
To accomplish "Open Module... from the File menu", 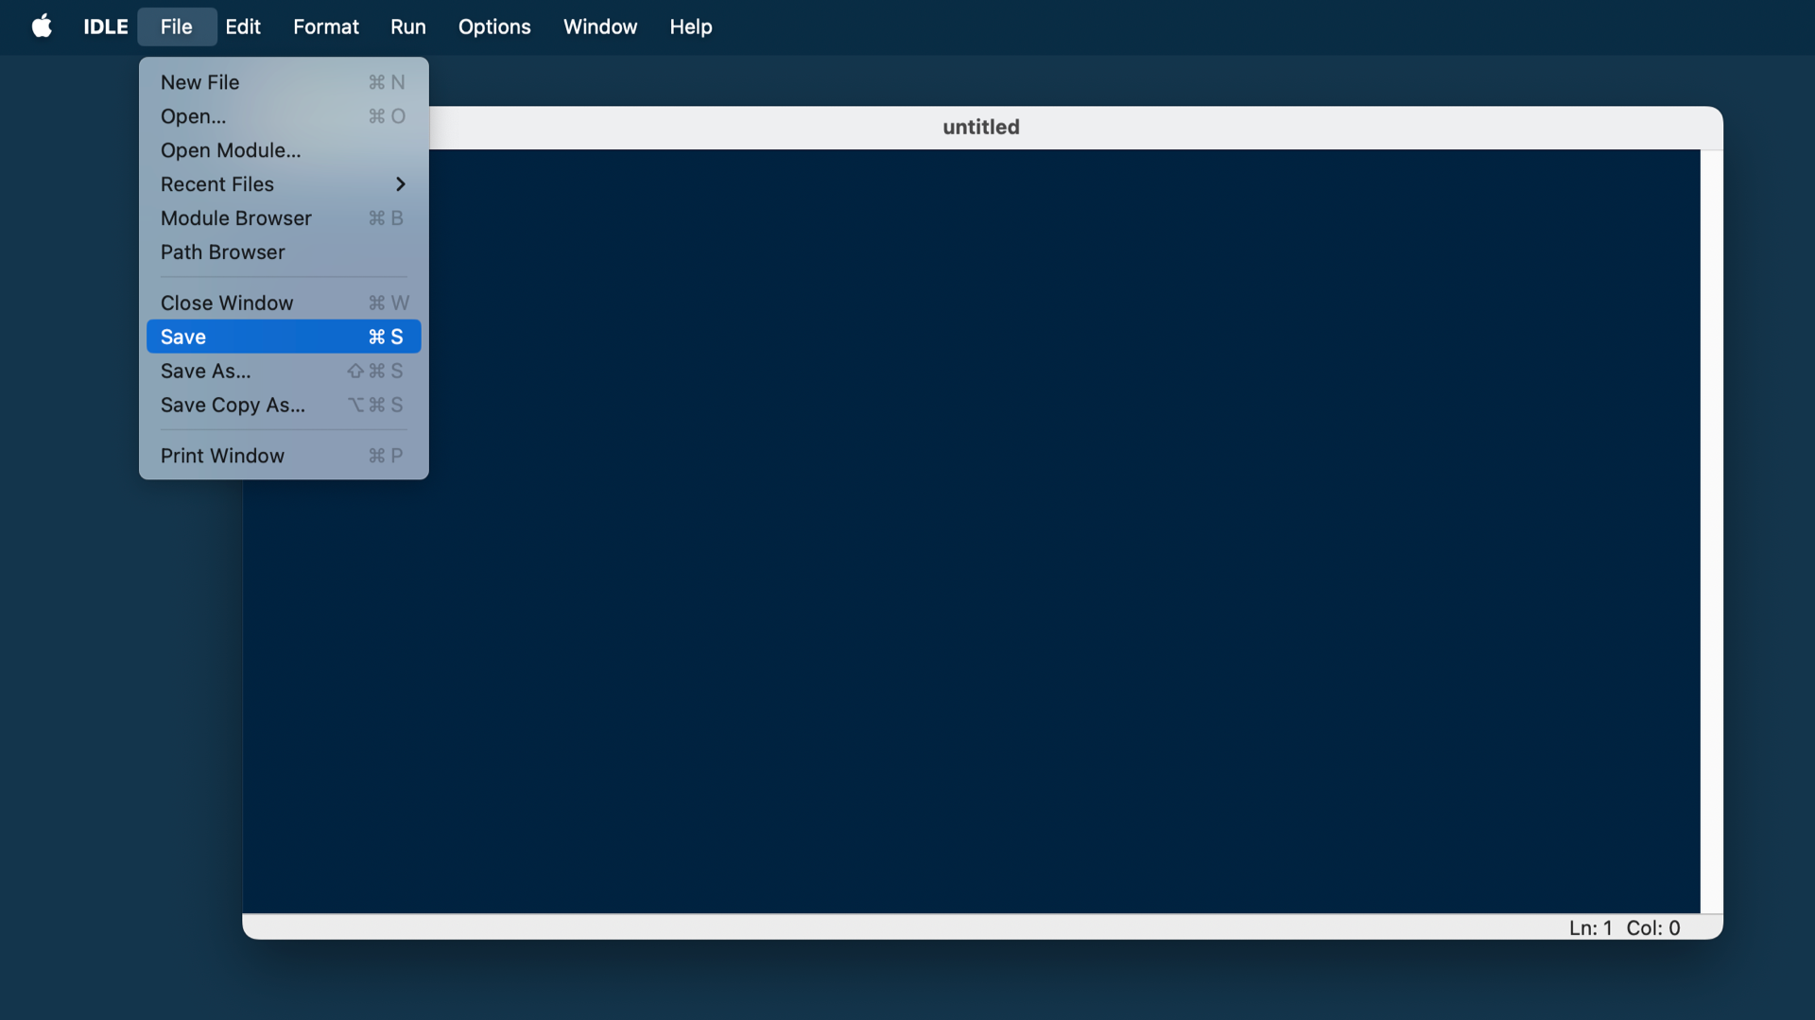I will click(230, 150).
